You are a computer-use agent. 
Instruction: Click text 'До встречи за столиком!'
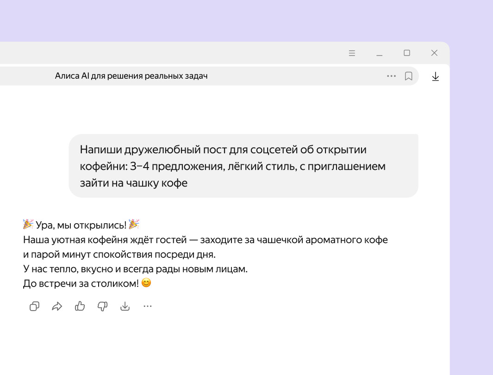click(81, 283)
